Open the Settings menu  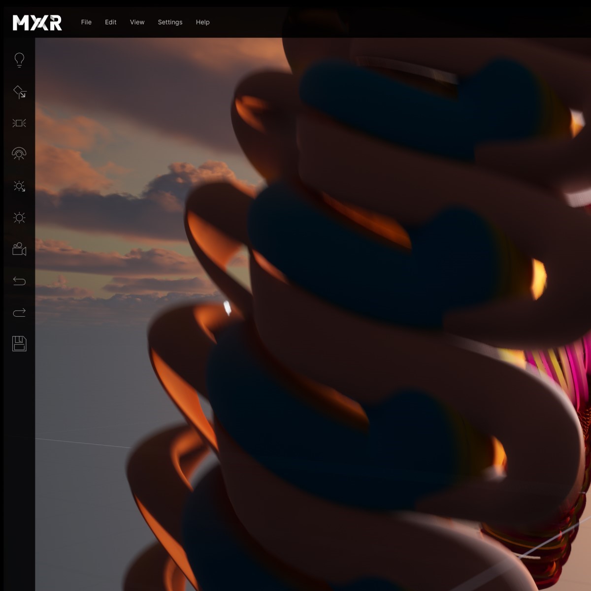pos(169,22)
